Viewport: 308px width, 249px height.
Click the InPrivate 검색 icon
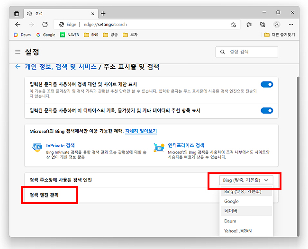[x=37, y=148]
